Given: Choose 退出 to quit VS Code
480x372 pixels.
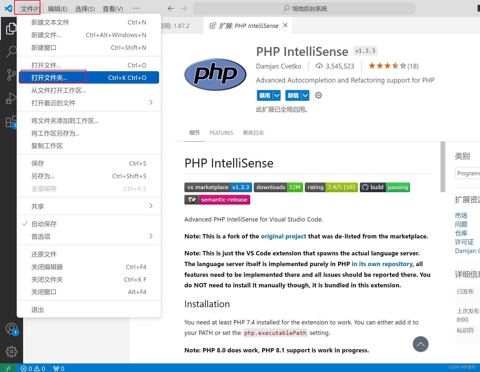Looking at the screenshot, I should point(89,310).
